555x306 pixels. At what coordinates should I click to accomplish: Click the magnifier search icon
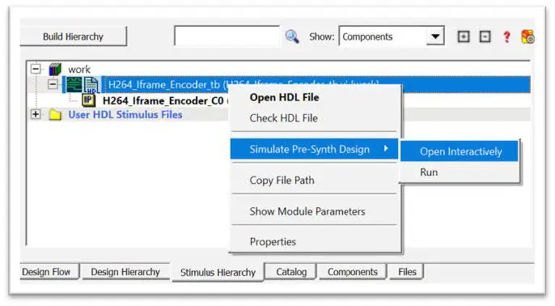(292, 36)
